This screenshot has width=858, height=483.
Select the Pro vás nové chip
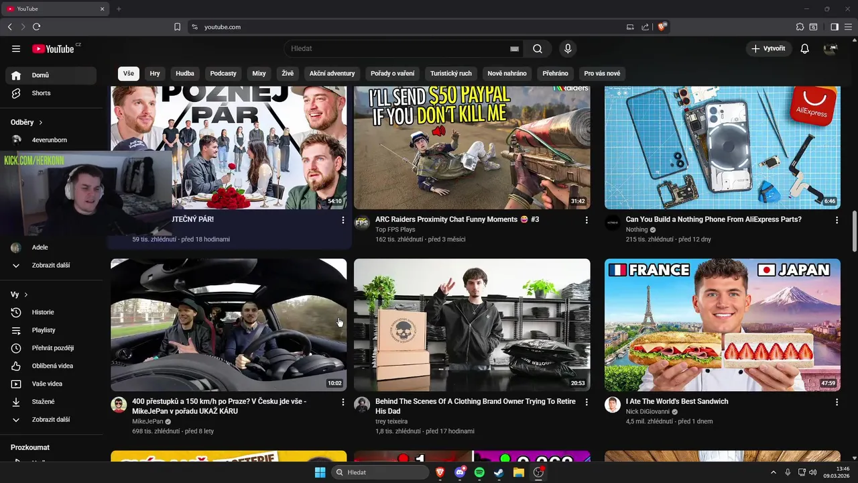coord(602,73)
